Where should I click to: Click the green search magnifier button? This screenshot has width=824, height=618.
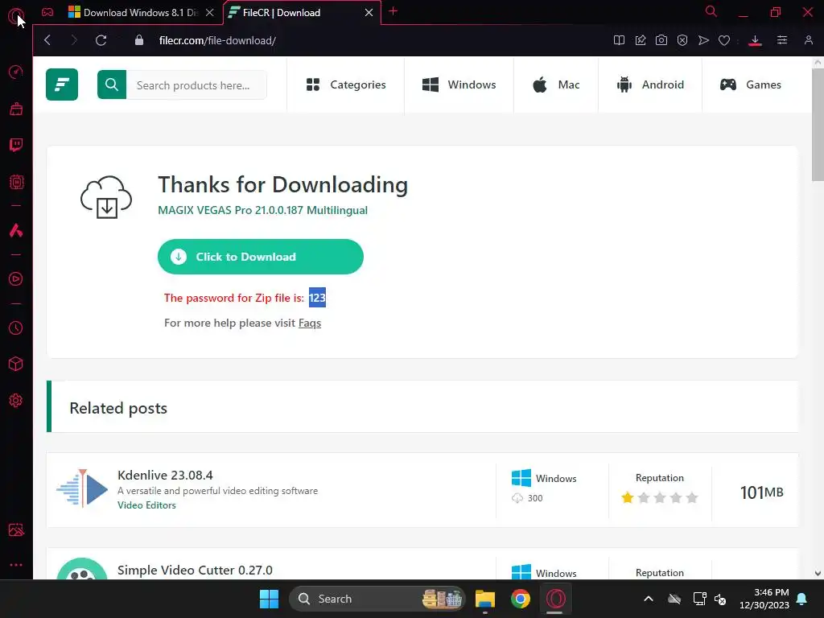[111, 84]
